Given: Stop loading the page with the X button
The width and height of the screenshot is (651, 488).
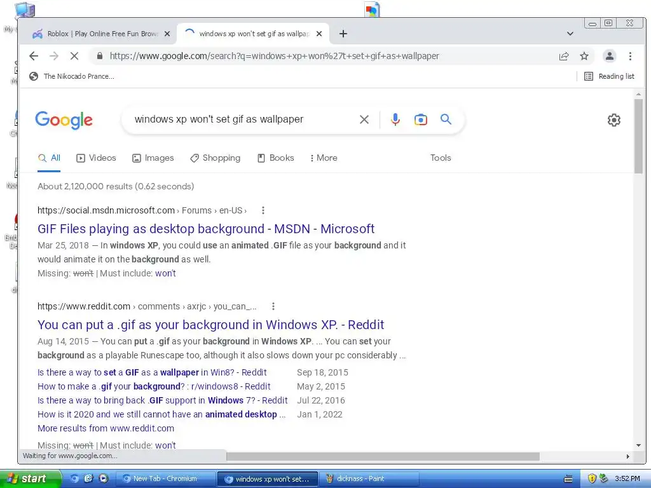Looking at the screenshot, I should tap(74, 56).
